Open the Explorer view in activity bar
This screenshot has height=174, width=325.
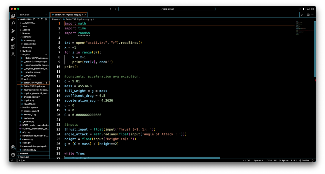(x=13, y=16)
